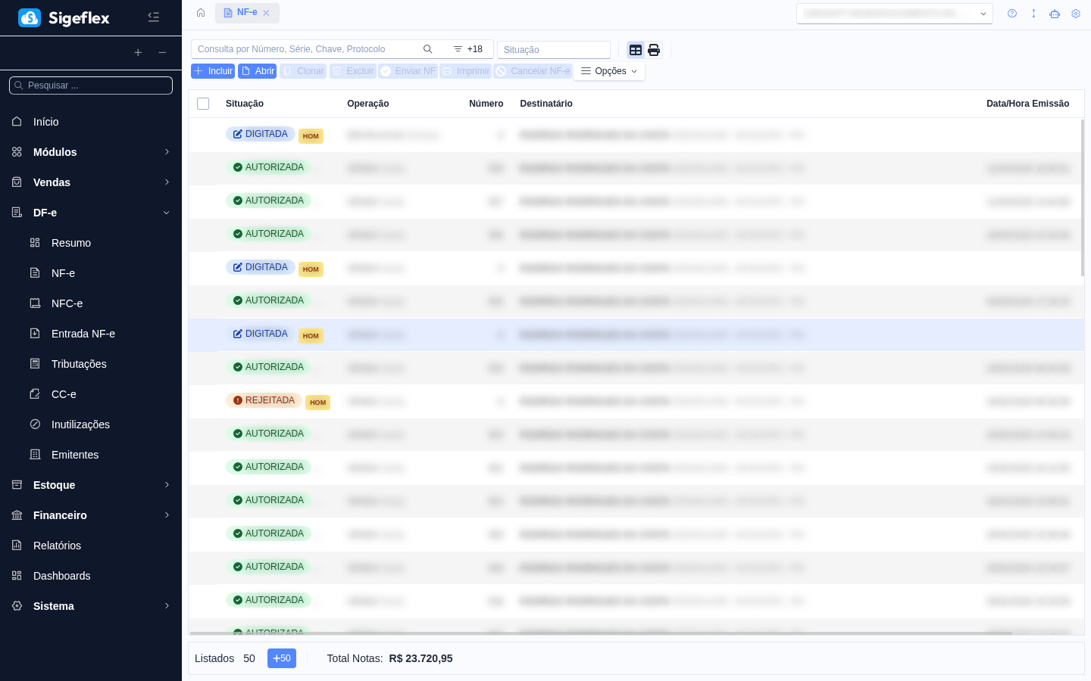Load more records with the +50 button

(281, 658)
